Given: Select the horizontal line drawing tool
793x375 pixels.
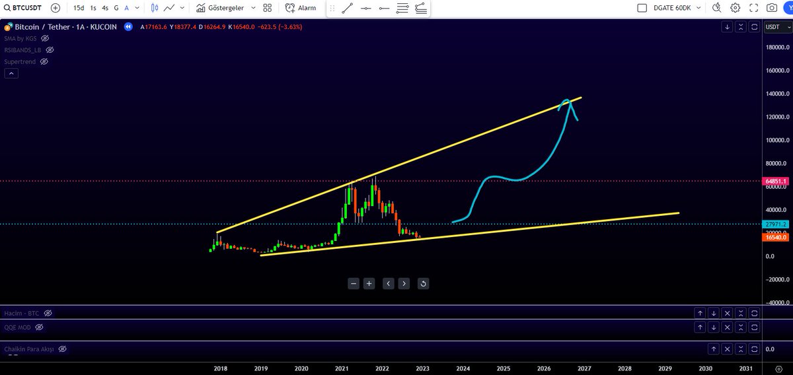Looking at the screenshot, I should coord(367,9).
